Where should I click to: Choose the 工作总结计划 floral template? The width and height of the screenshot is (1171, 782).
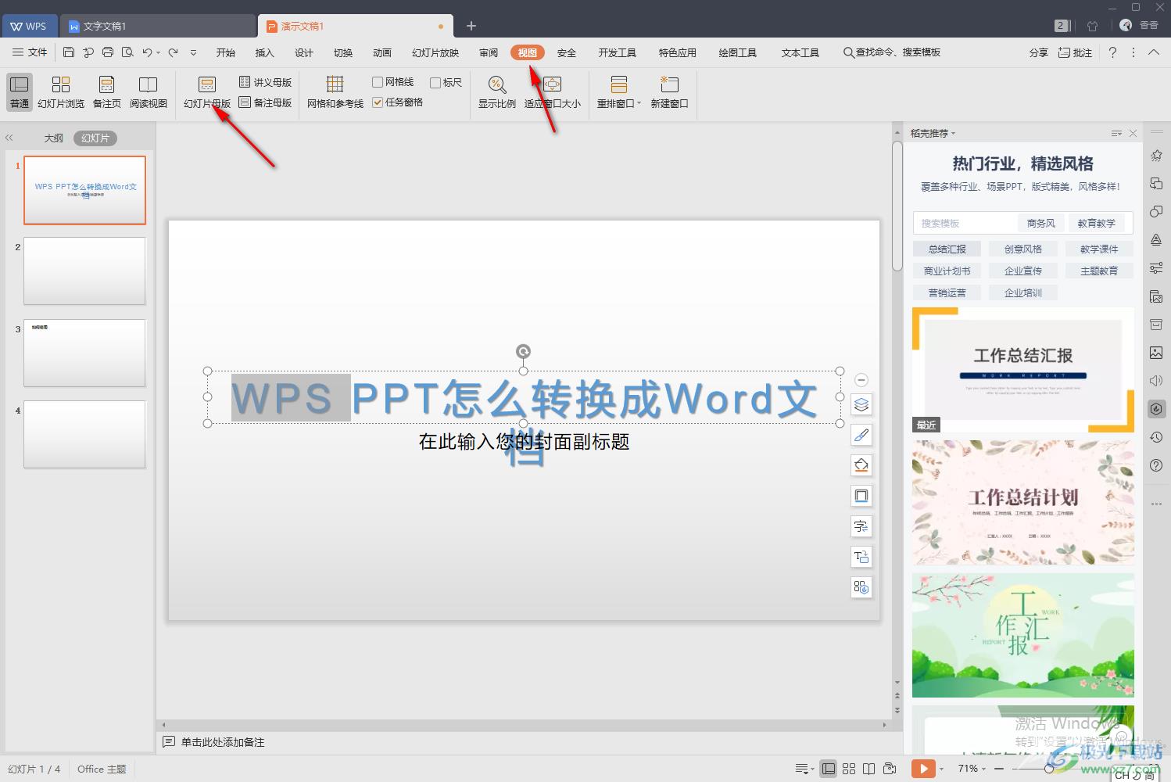(1023, 502)
